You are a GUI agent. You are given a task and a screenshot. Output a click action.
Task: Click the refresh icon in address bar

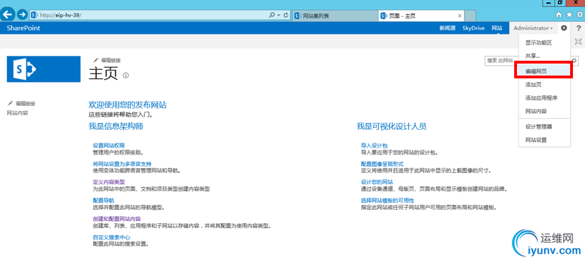[x=286, y=16]
